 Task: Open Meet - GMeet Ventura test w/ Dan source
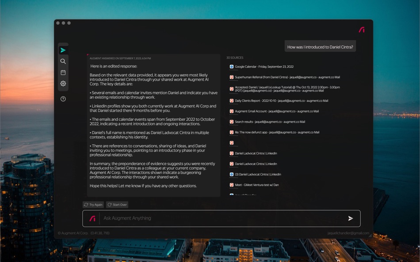coord(256,185)
